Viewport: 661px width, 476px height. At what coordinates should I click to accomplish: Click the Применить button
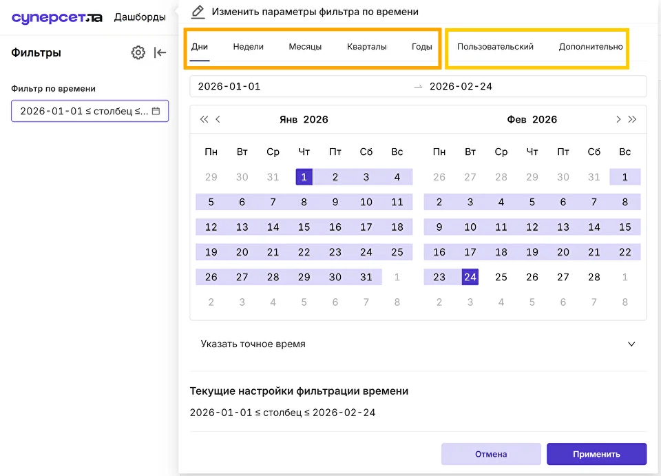(596, 454)
